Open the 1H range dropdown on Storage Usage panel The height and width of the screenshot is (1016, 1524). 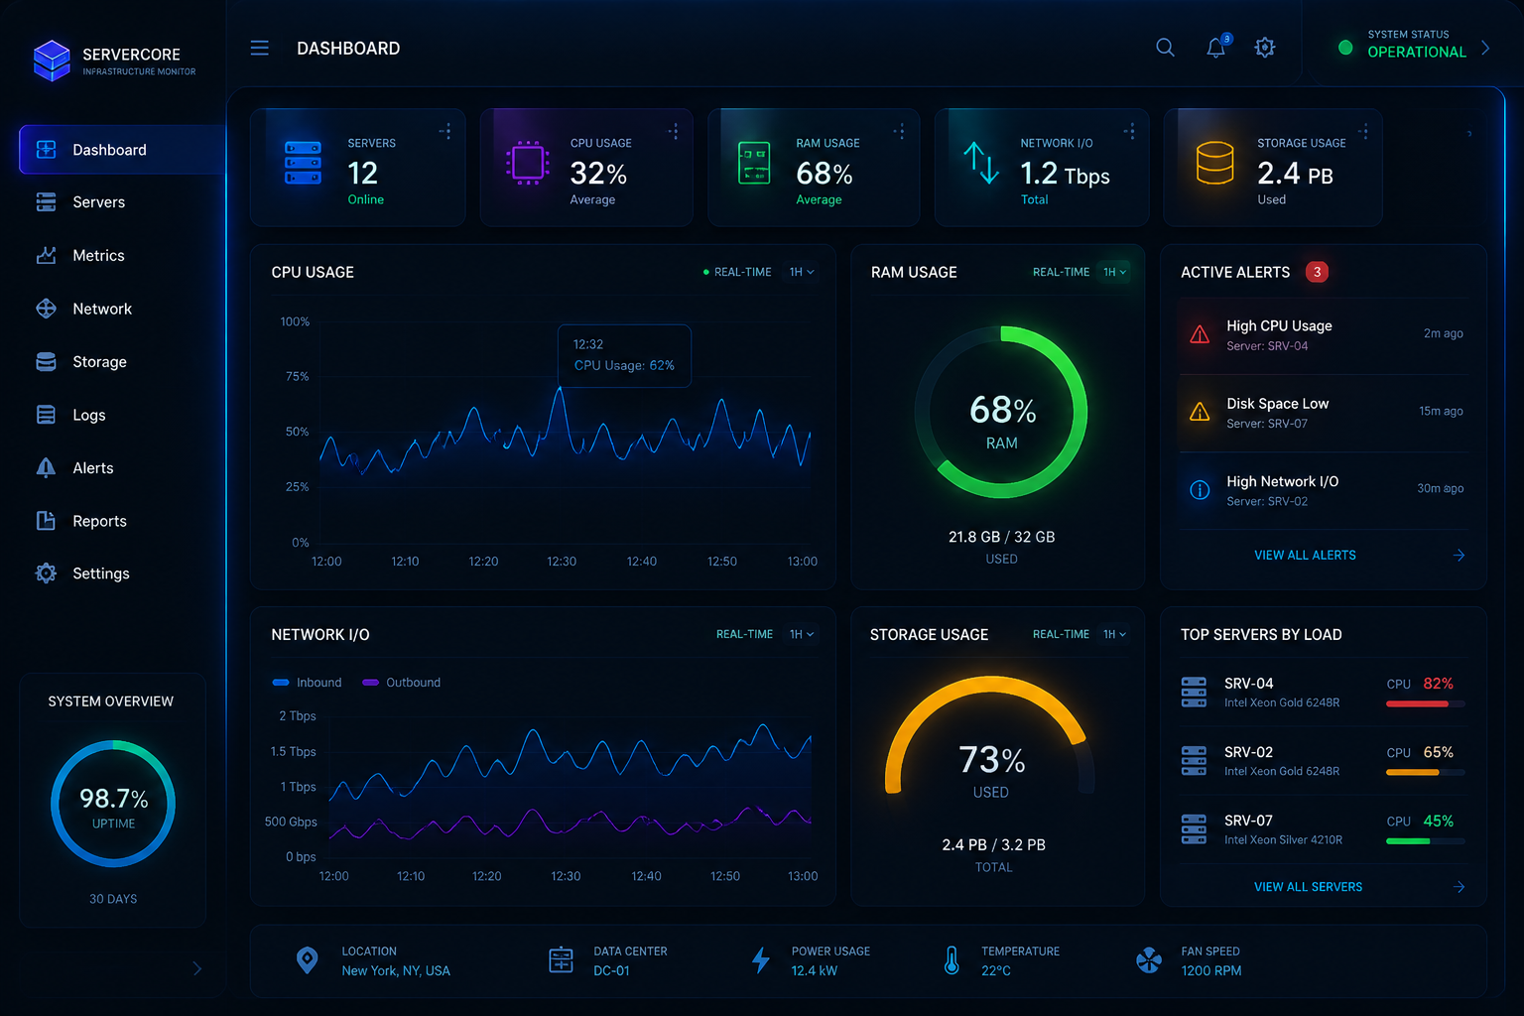click(x=1114, y=634)
